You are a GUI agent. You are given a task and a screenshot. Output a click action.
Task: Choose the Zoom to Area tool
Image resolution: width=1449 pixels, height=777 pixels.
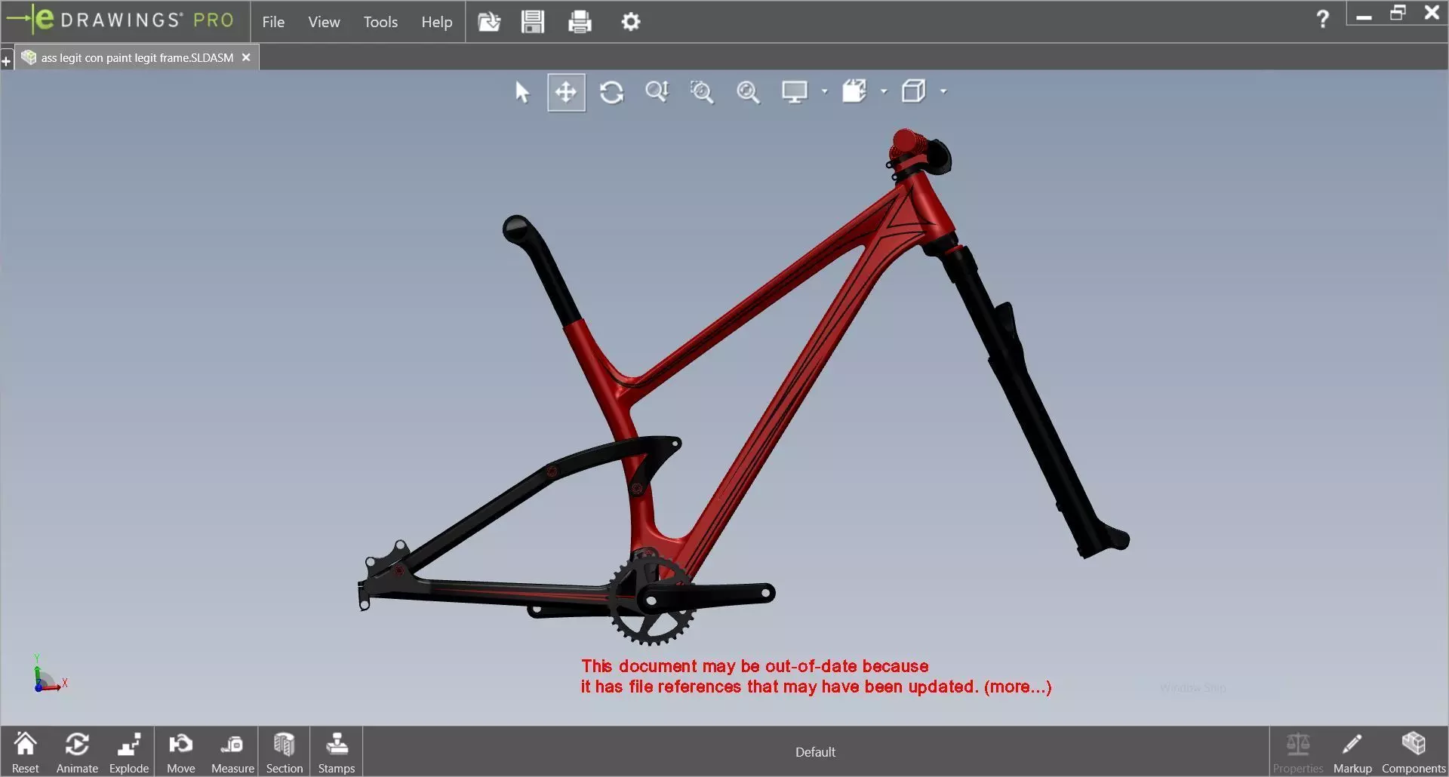click(x=702, y=92)
